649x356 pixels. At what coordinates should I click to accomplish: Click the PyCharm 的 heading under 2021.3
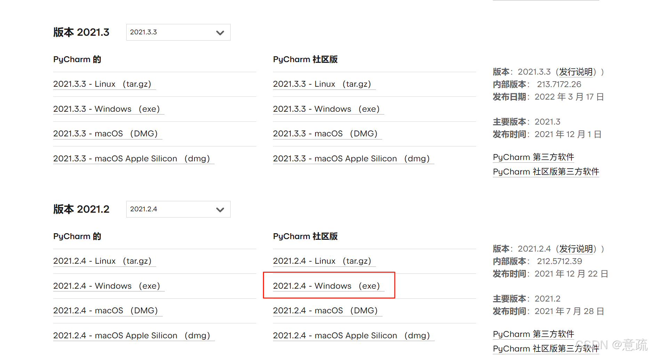click(77, 59)
